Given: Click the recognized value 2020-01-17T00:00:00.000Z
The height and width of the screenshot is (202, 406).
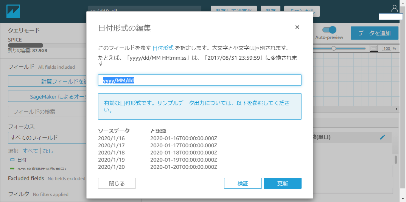Looking at the screenshot, I should point(184,145).
